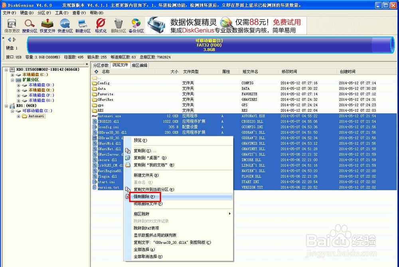Go to previous disk with left arrow

(x=10, y=40)
